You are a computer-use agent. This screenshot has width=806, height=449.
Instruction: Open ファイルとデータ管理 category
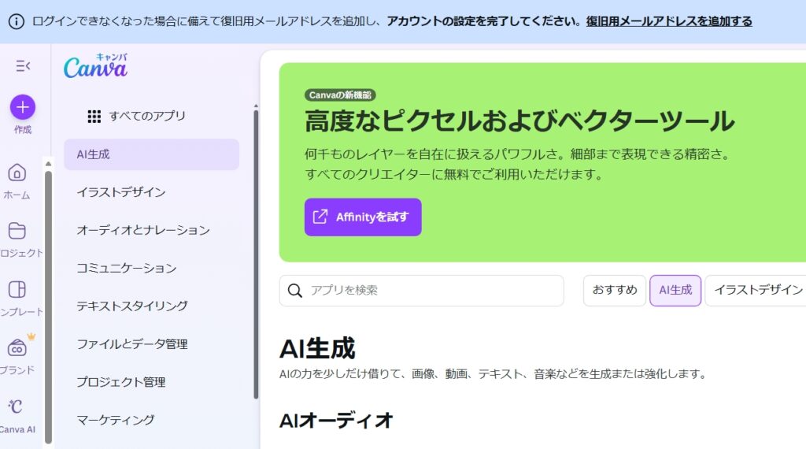[132, 344]
